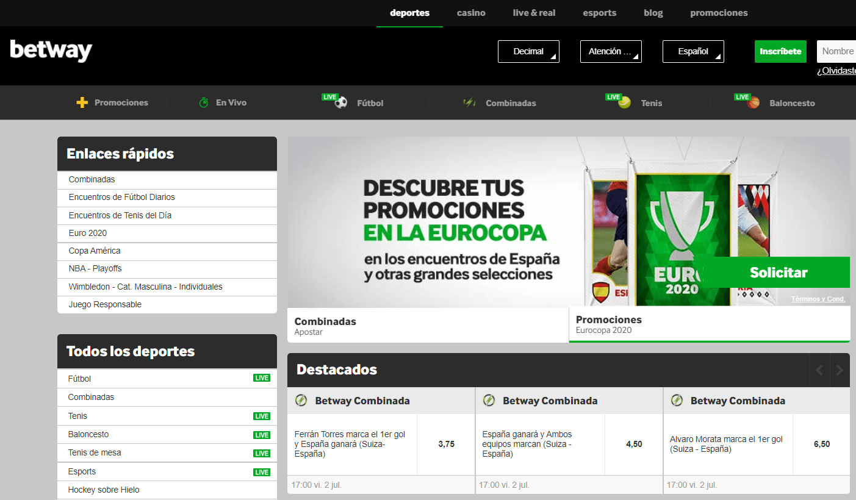Viewport: 856px width, 500px height.
Task: Click the icon beside the Alvaro Morata Betway Combinada
Action: [x=677, y=401]
